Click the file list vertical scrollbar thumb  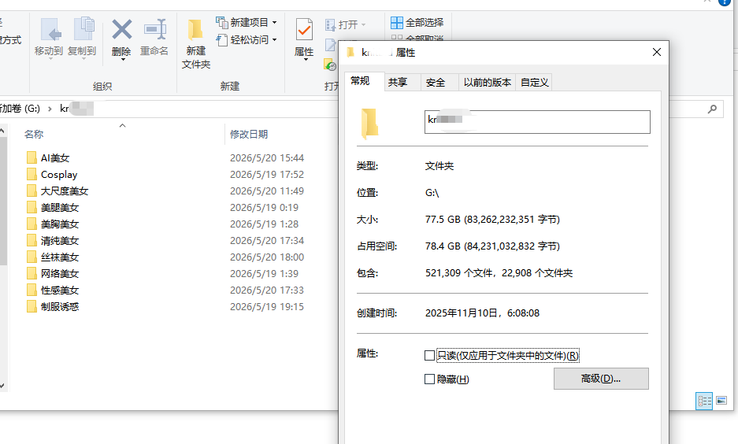pyautogui.click(x=2, y=202)
